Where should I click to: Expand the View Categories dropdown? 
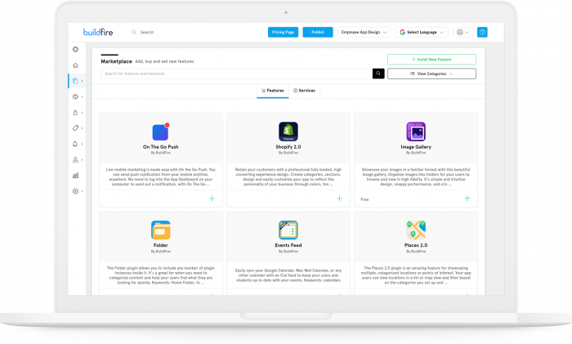[x=431, y=74]
